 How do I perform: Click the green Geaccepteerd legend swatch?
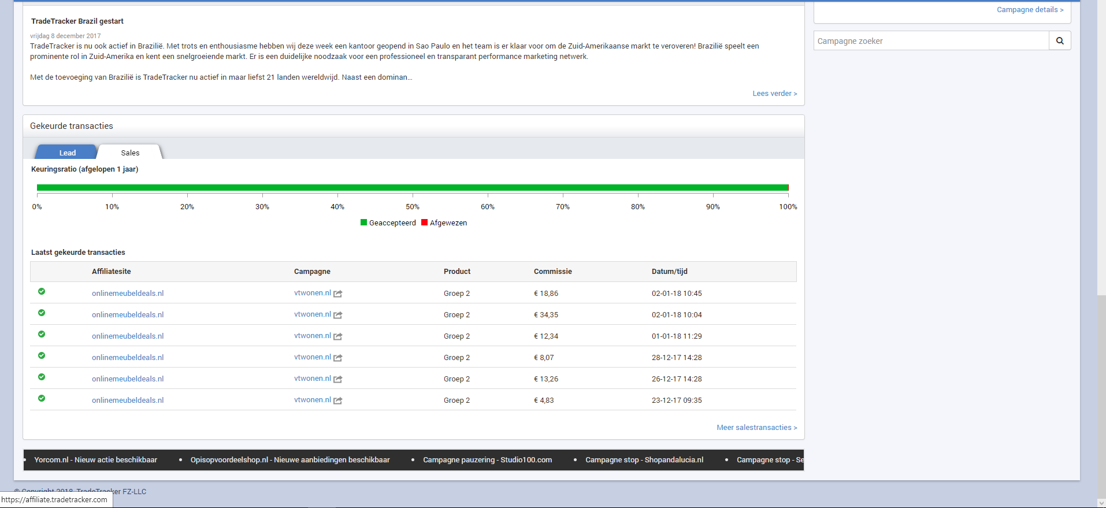click(363, 223)
